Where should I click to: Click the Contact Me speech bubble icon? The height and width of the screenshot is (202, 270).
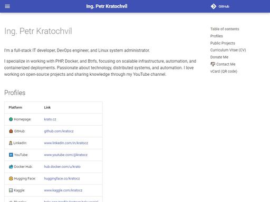coord(213,64)
